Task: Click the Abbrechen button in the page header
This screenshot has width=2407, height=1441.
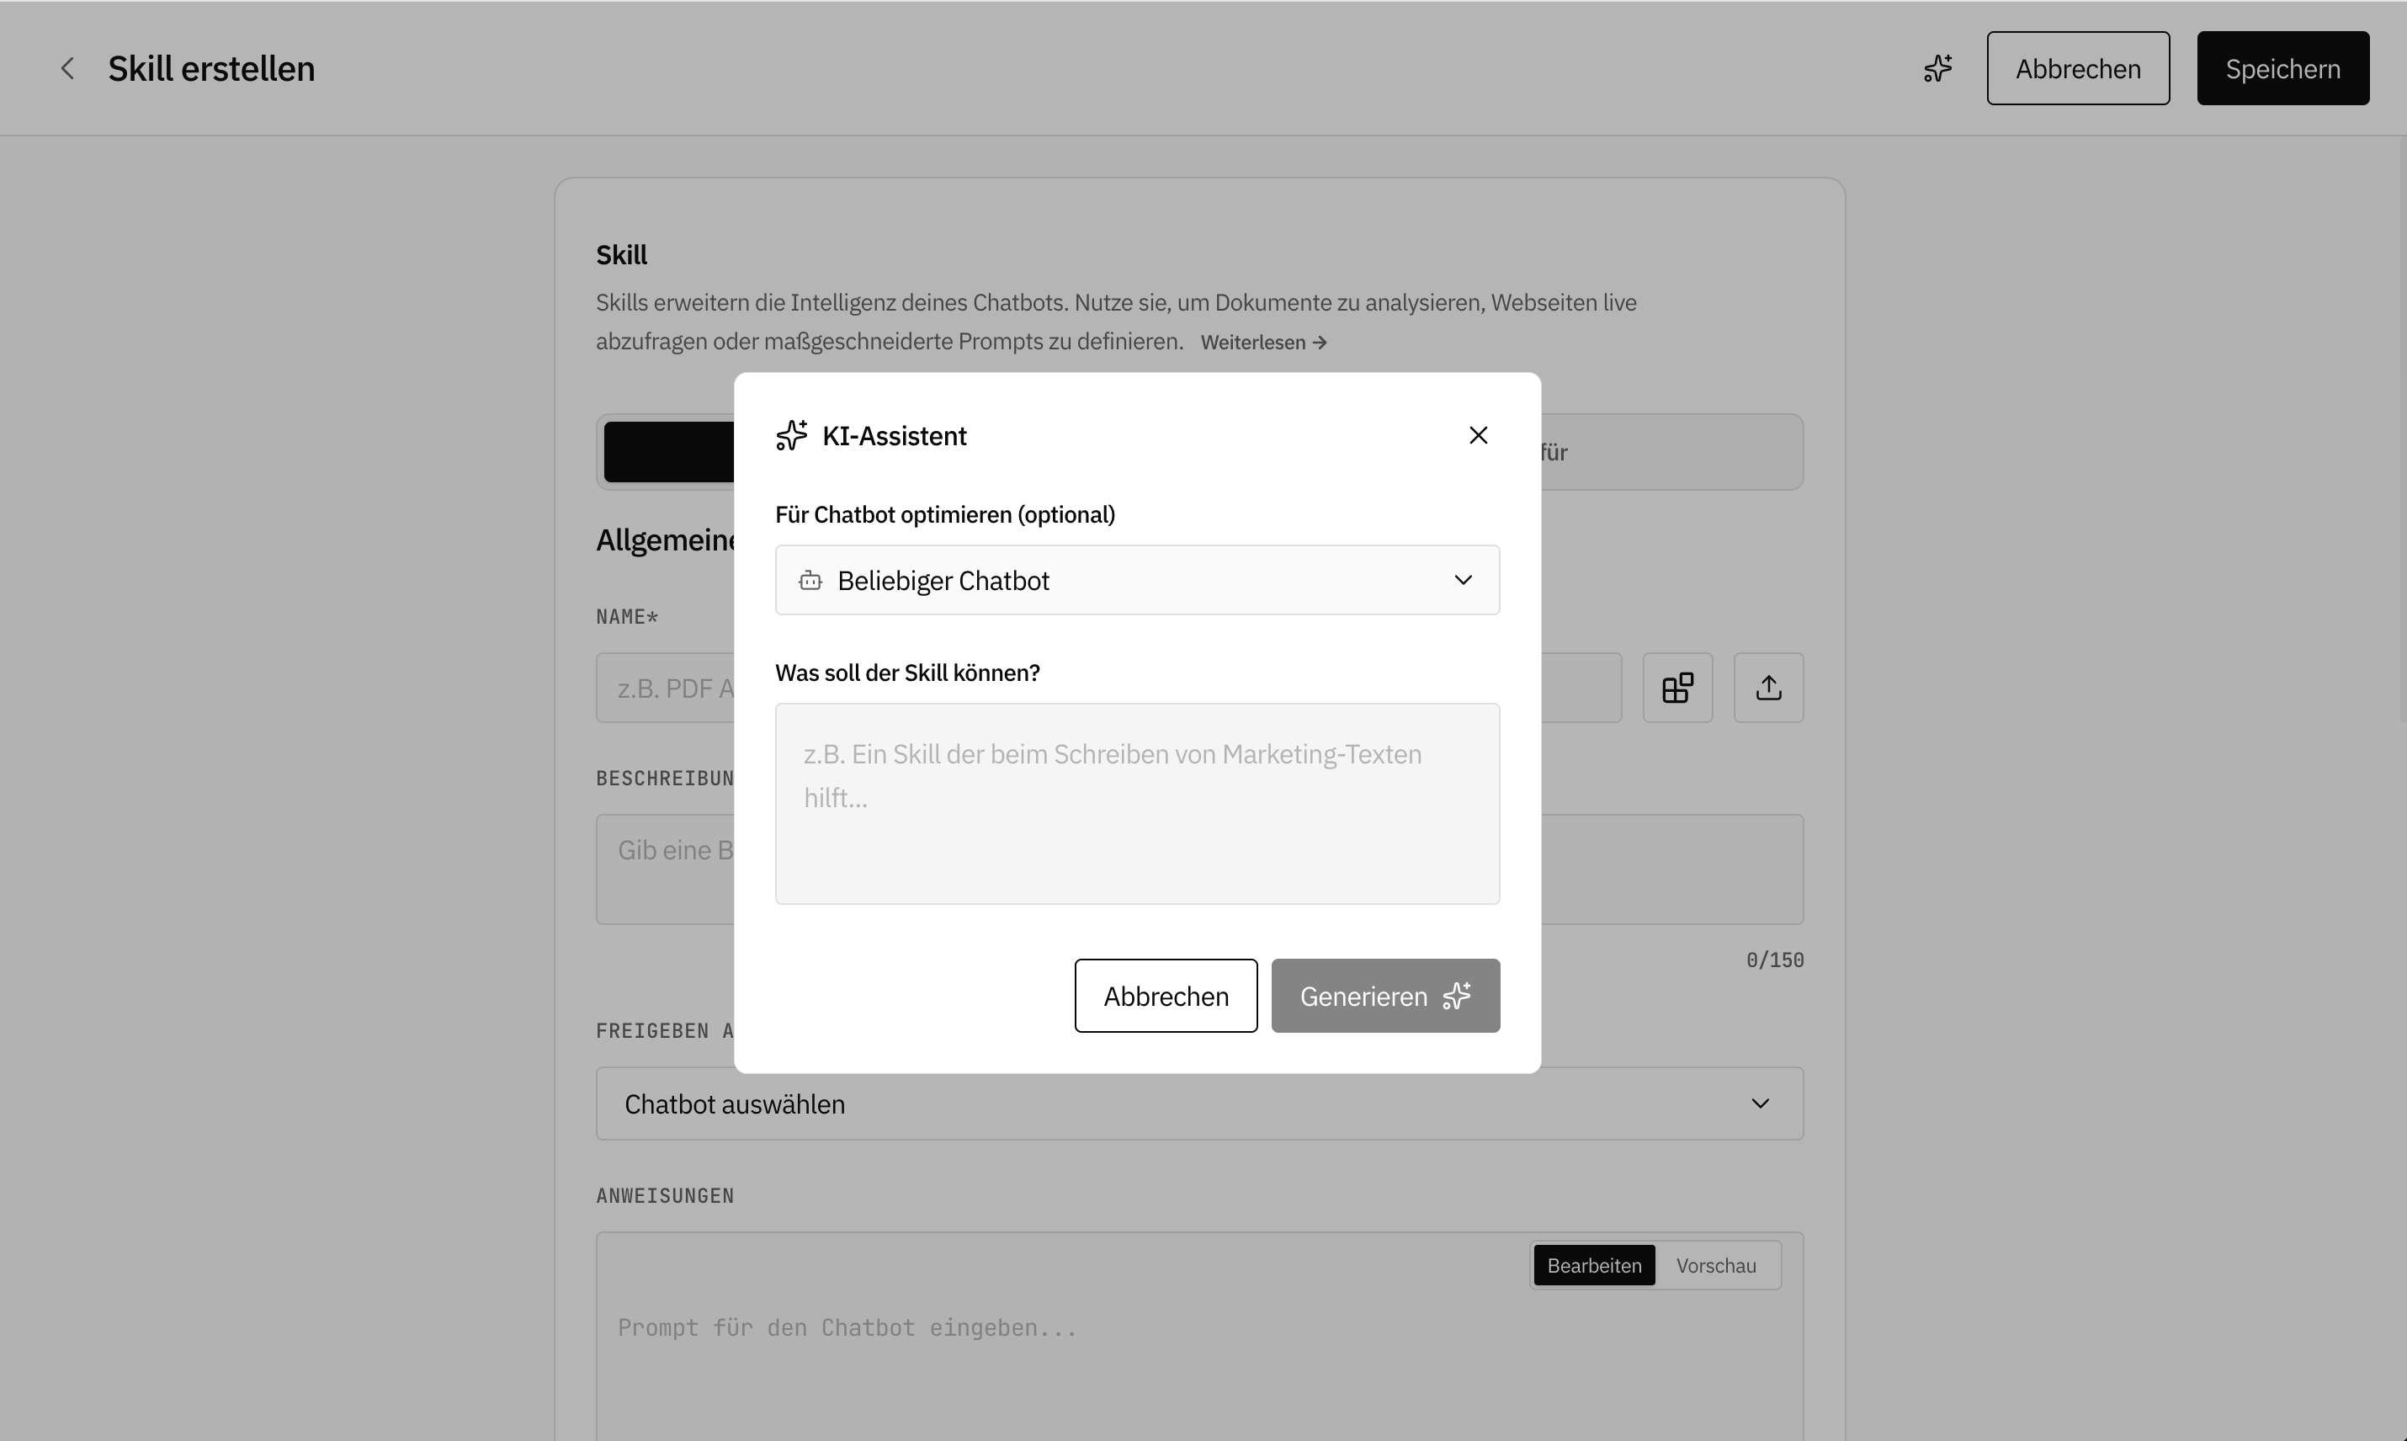Action: (x=2078, y=69)
